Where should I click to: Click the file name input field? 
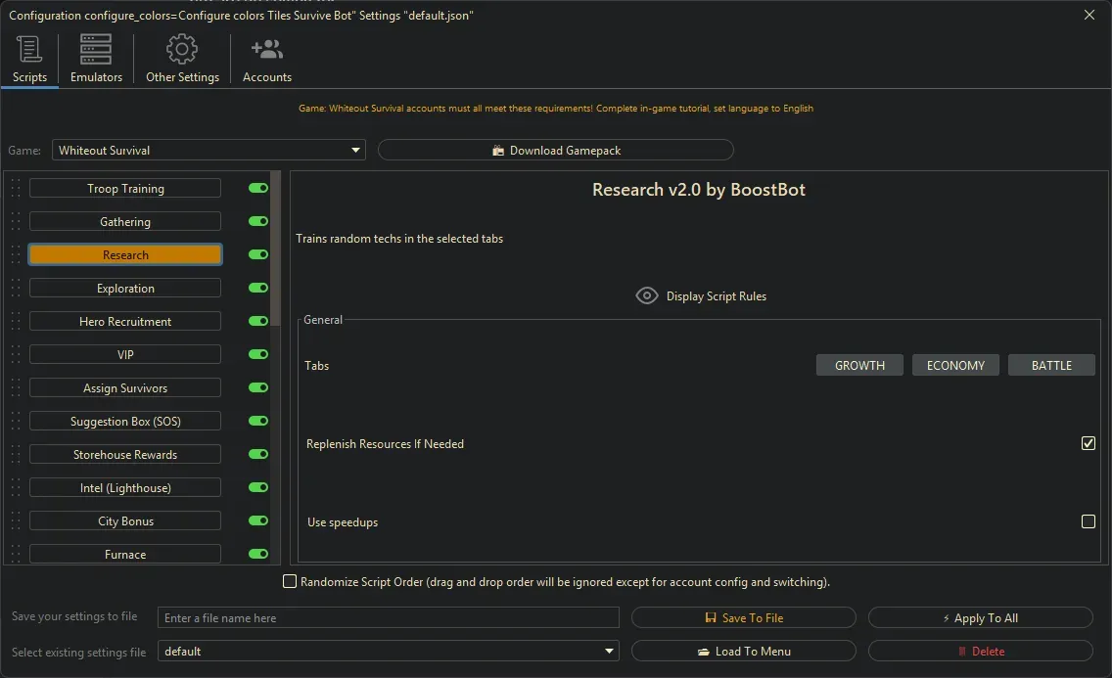[x=389, y=618]
